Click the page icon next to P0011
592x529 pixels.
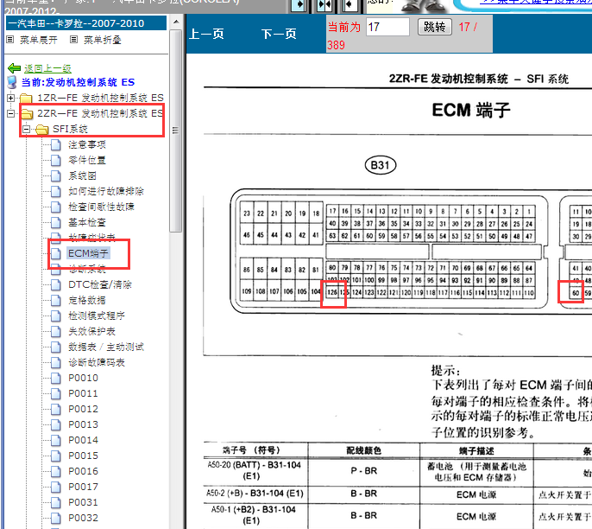[x=56, y=393]
